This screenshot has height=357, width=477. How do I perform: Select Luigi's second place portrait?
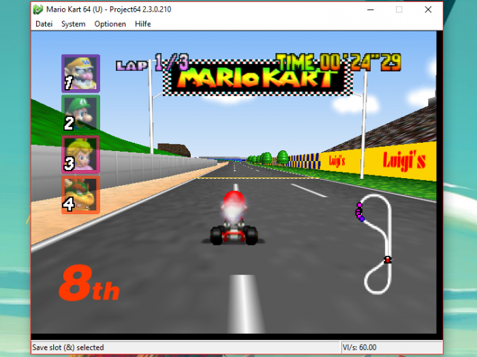80,114
